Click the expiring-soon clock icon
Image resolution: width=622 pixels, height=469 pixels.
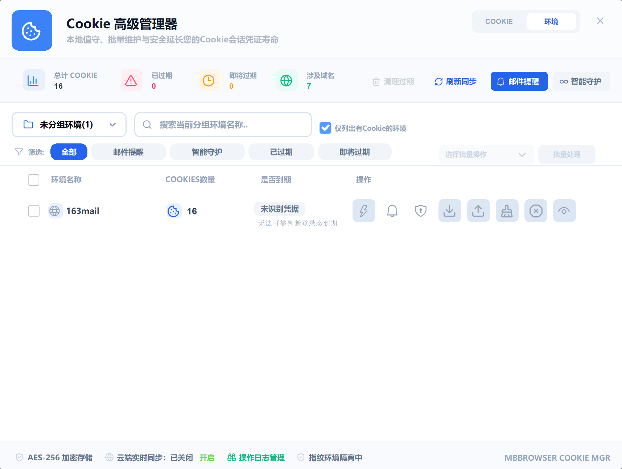coord(209,80)
